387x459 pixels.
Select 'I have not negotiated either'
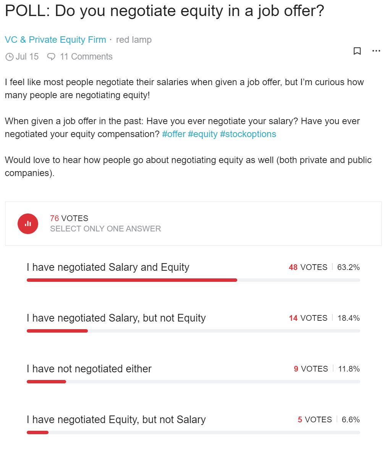click(x=89, y=369)
